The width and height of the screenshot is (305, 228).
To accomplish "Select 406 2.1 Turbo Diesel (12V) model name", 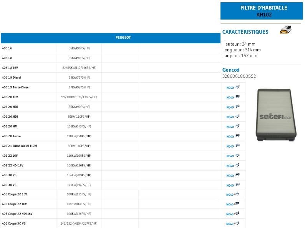I will [x=20, y=146].
